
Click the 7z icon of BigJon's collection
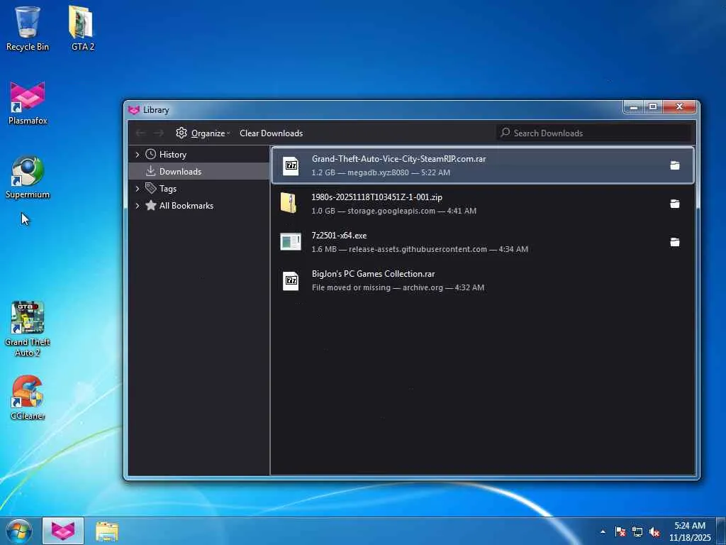[291, 281]
